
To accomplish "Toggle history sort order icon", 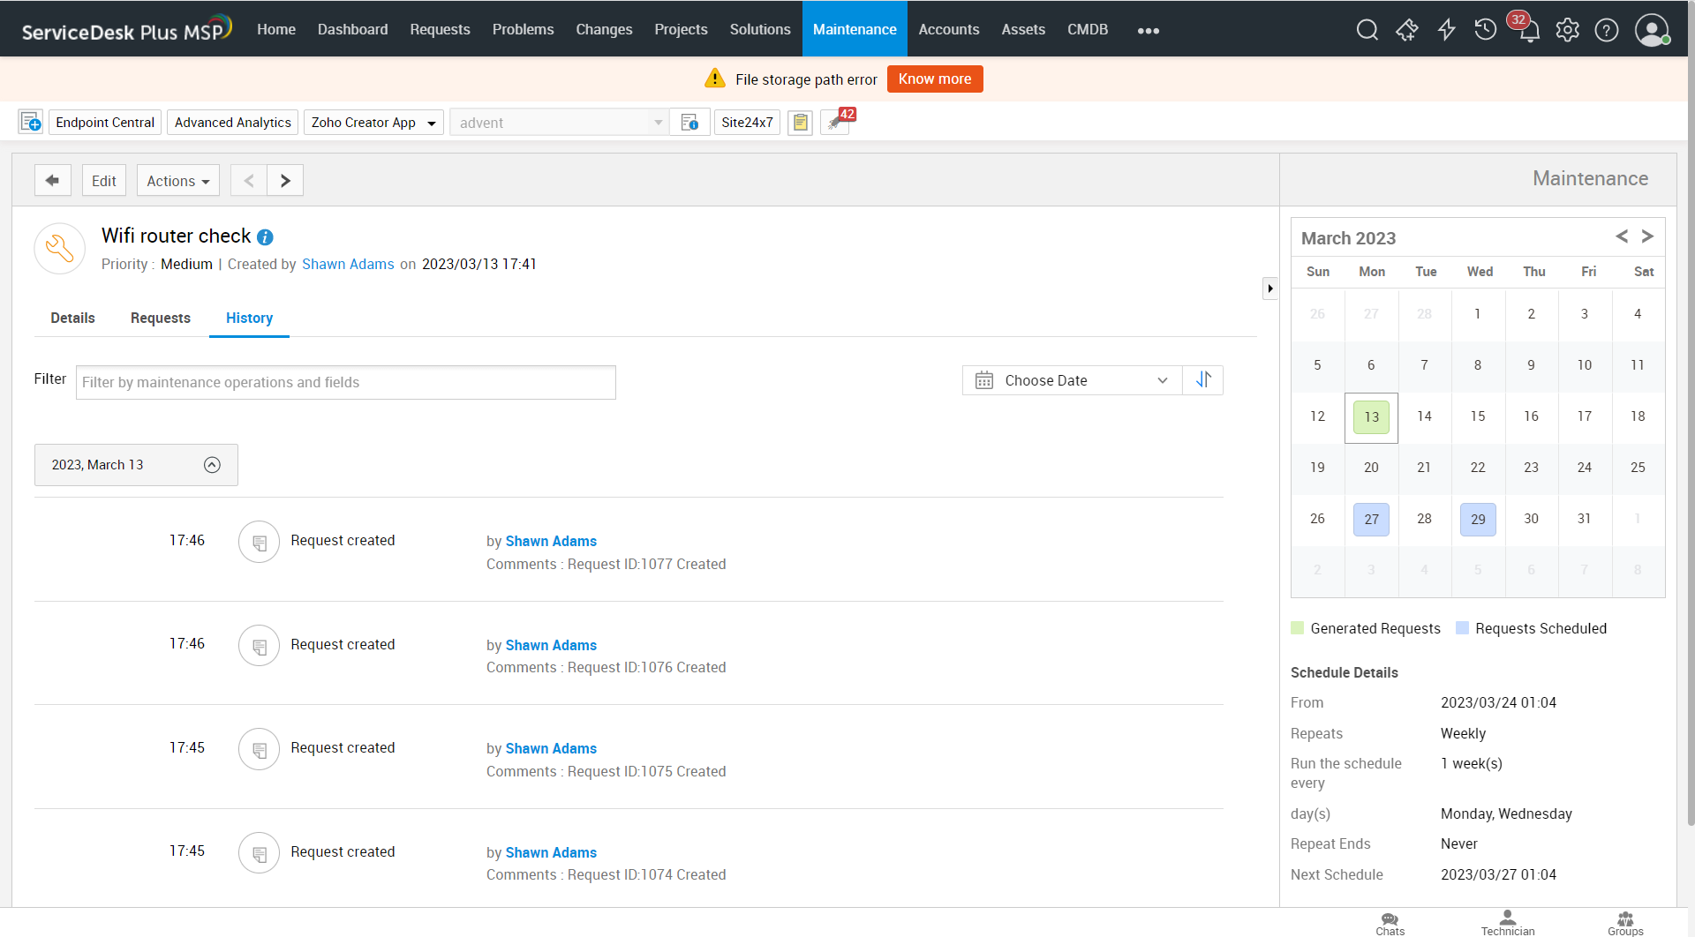I will tap(1203, 380).
